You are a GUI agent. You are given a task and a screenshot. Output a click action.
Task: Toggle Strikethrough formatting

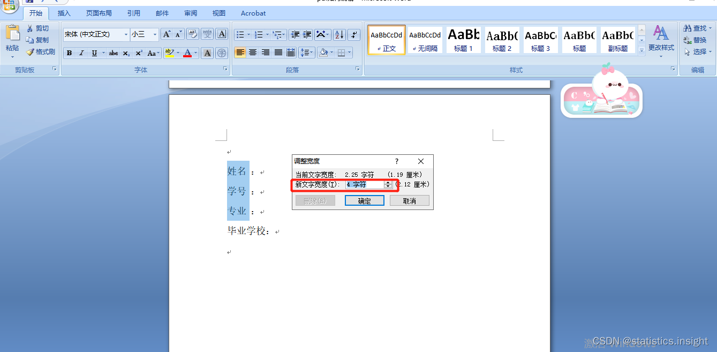pyautogui.click(x=113, y=53)
